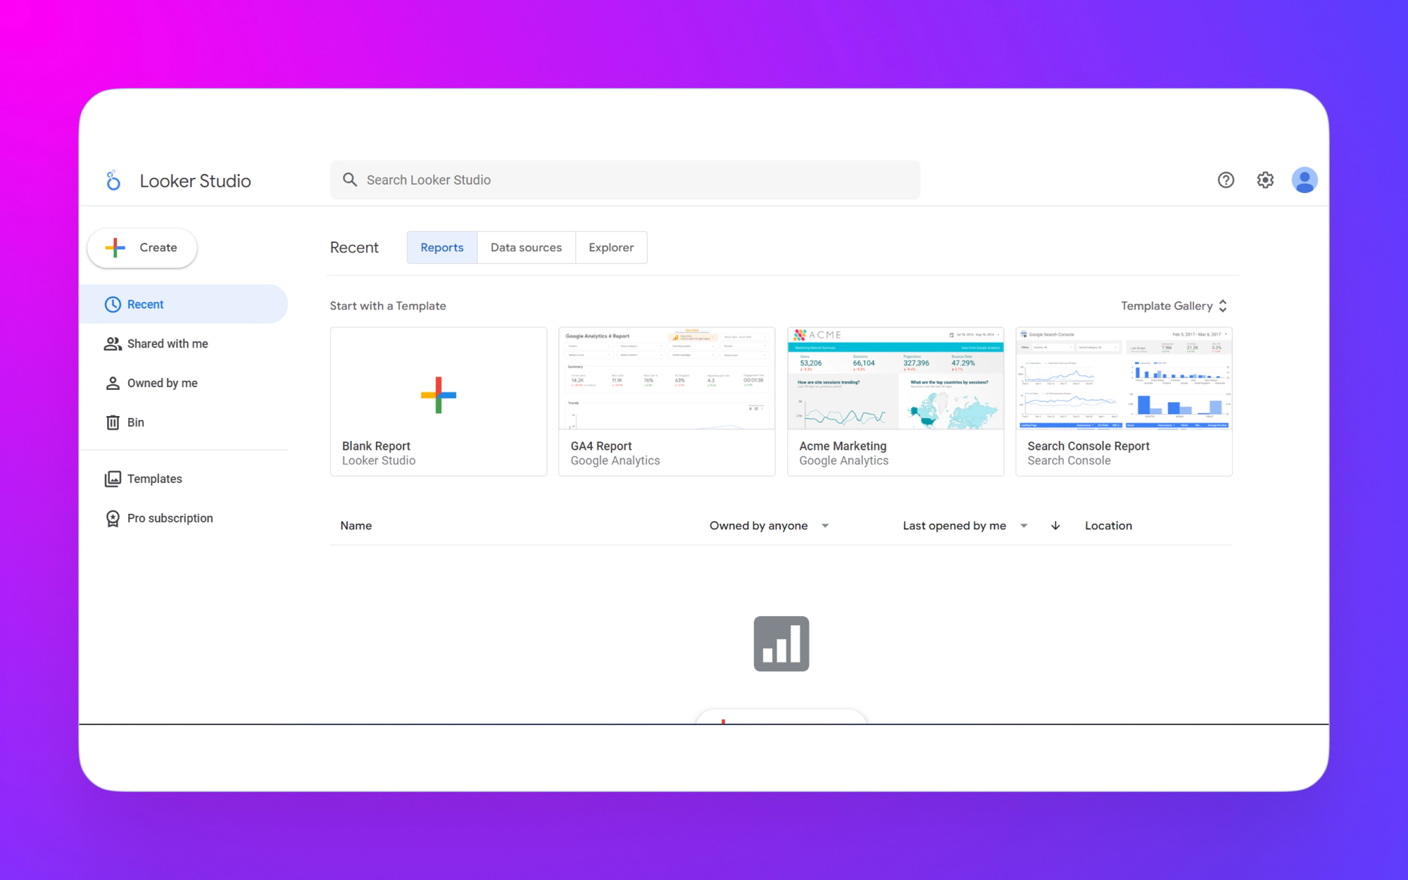Open the GA4 Report template thumbnail
This screenshot has height=880, width=1408.
click(x=667, y=379)
